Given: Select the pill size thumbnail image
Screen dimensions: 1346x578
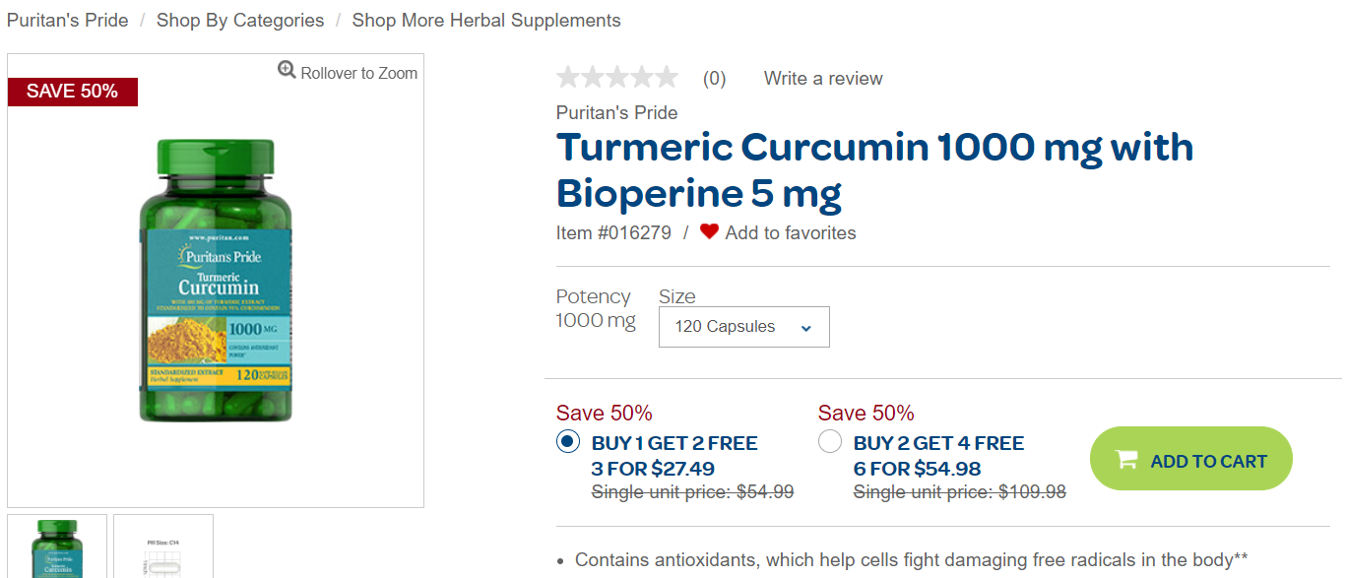Looking at the screenshot, I should [x=163, y=546].
